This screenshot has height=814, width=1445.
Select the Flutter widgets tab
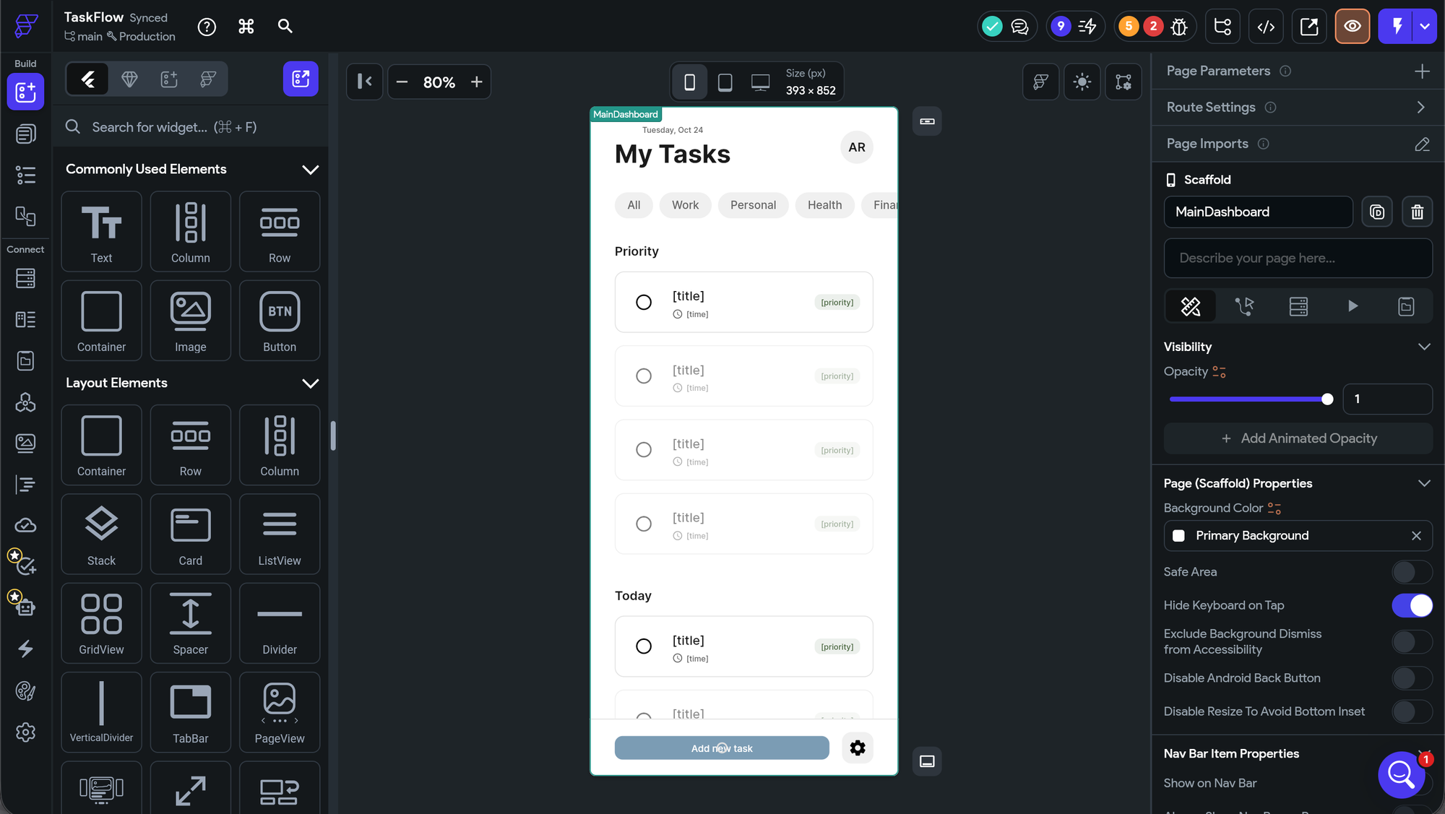[87, 79]
